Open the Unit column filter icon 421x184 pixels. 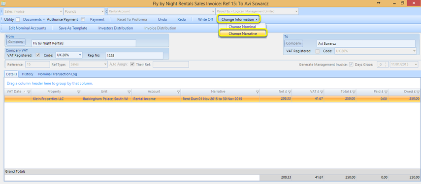[x=129, y=92]
